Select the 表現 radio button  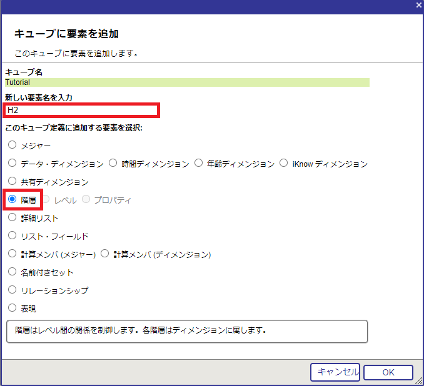click(13, 308)
